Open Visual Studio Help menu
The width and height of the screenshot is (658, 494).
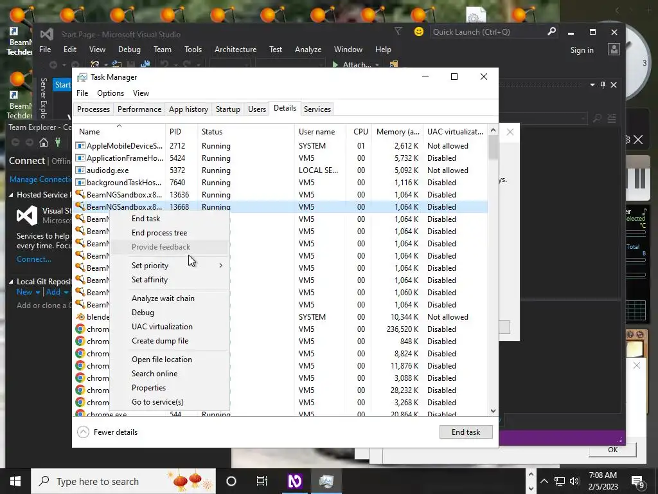[383, 50]
